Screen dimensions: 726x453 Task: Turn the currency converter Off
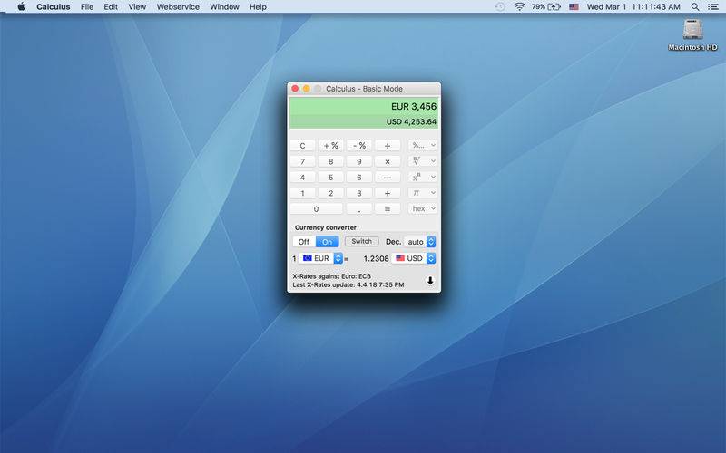pyautogui.click(x=304, y=242)
